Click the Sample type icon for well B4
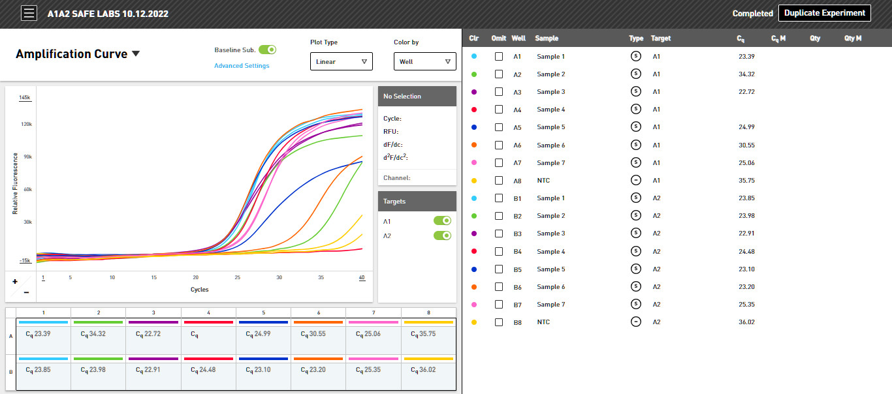The width and height of the screenshot is (892, 394). click(x=635, y=250)
